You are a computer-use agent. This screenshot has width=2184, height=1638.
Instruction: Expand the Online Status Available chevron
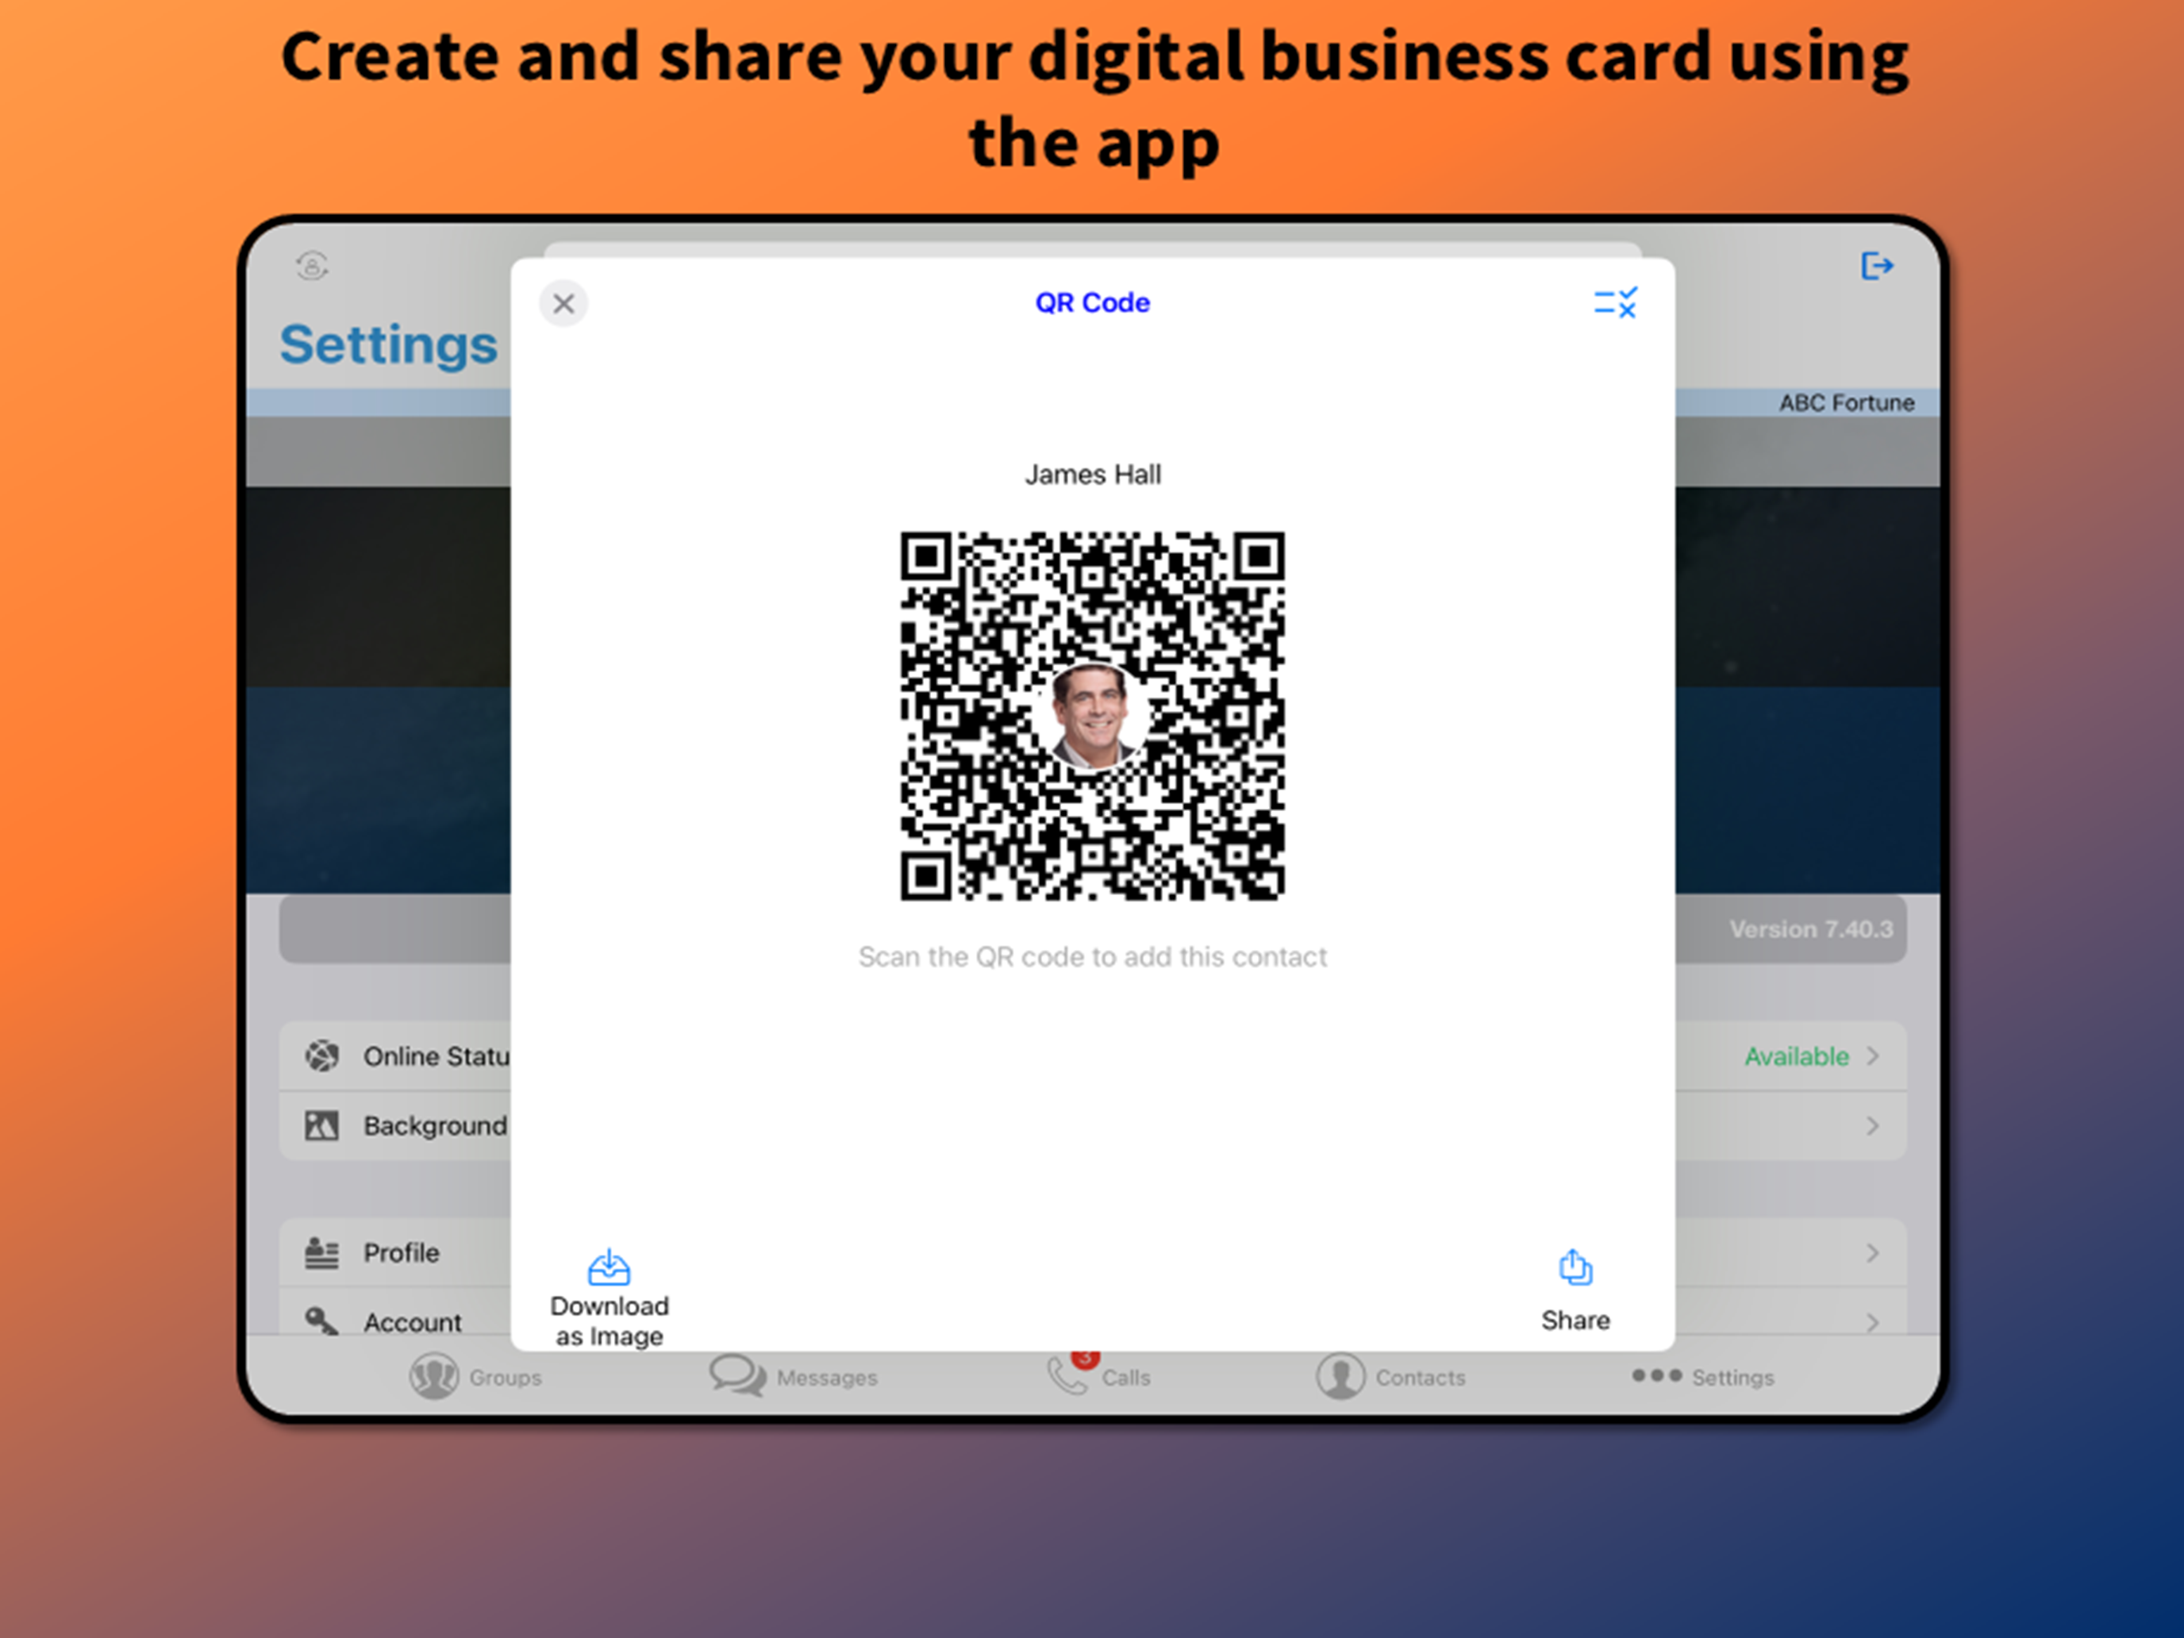pyautogui.click(x=1873, y=1056)
